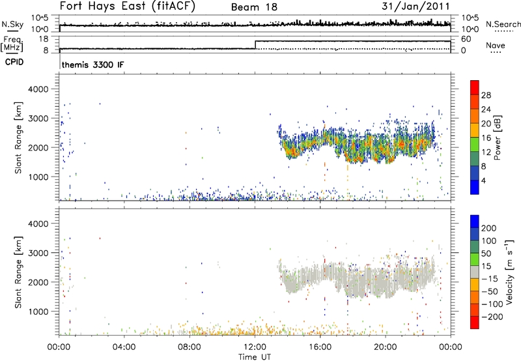
Task: Click the '18' frequency axis value
Action: 44,39
